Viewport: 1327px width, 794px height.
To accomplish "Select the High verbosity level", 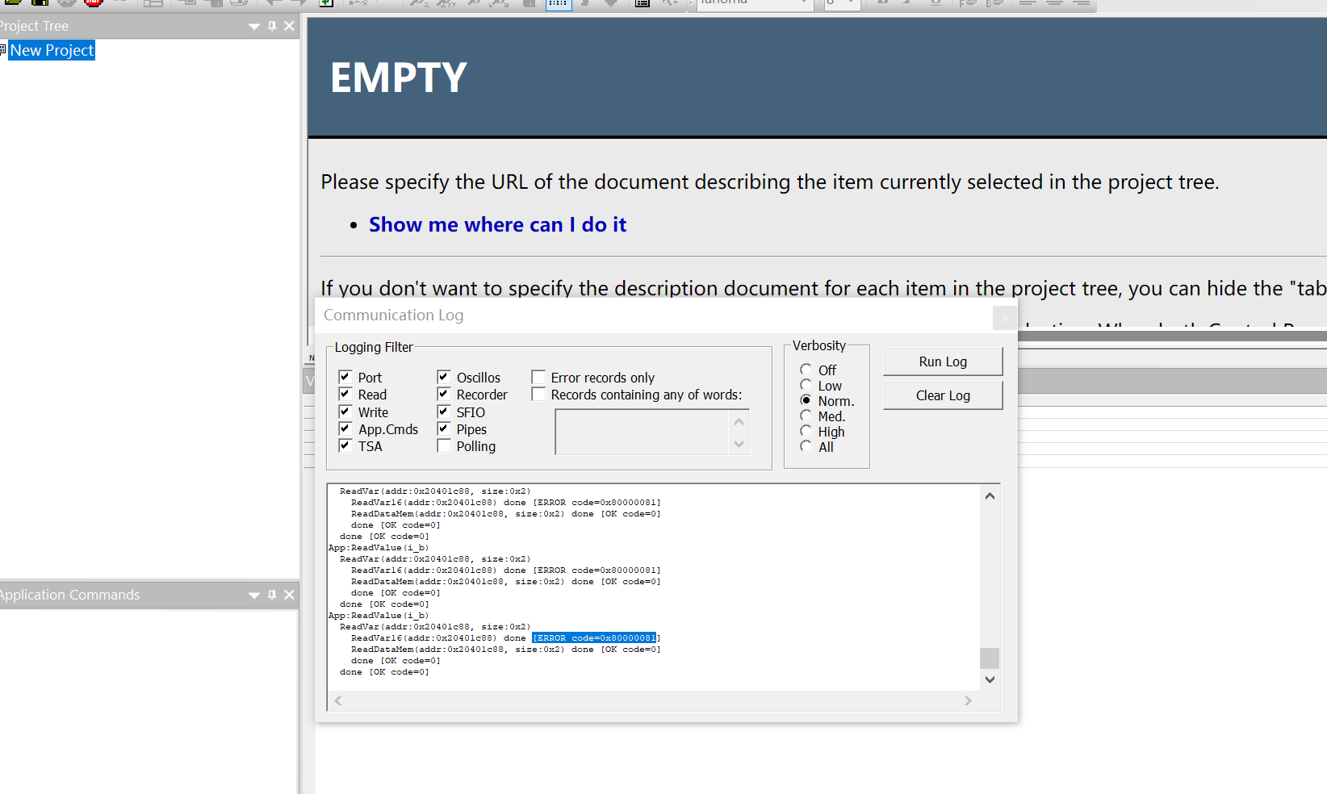I will pyautogui.click(x=806, y=431).
